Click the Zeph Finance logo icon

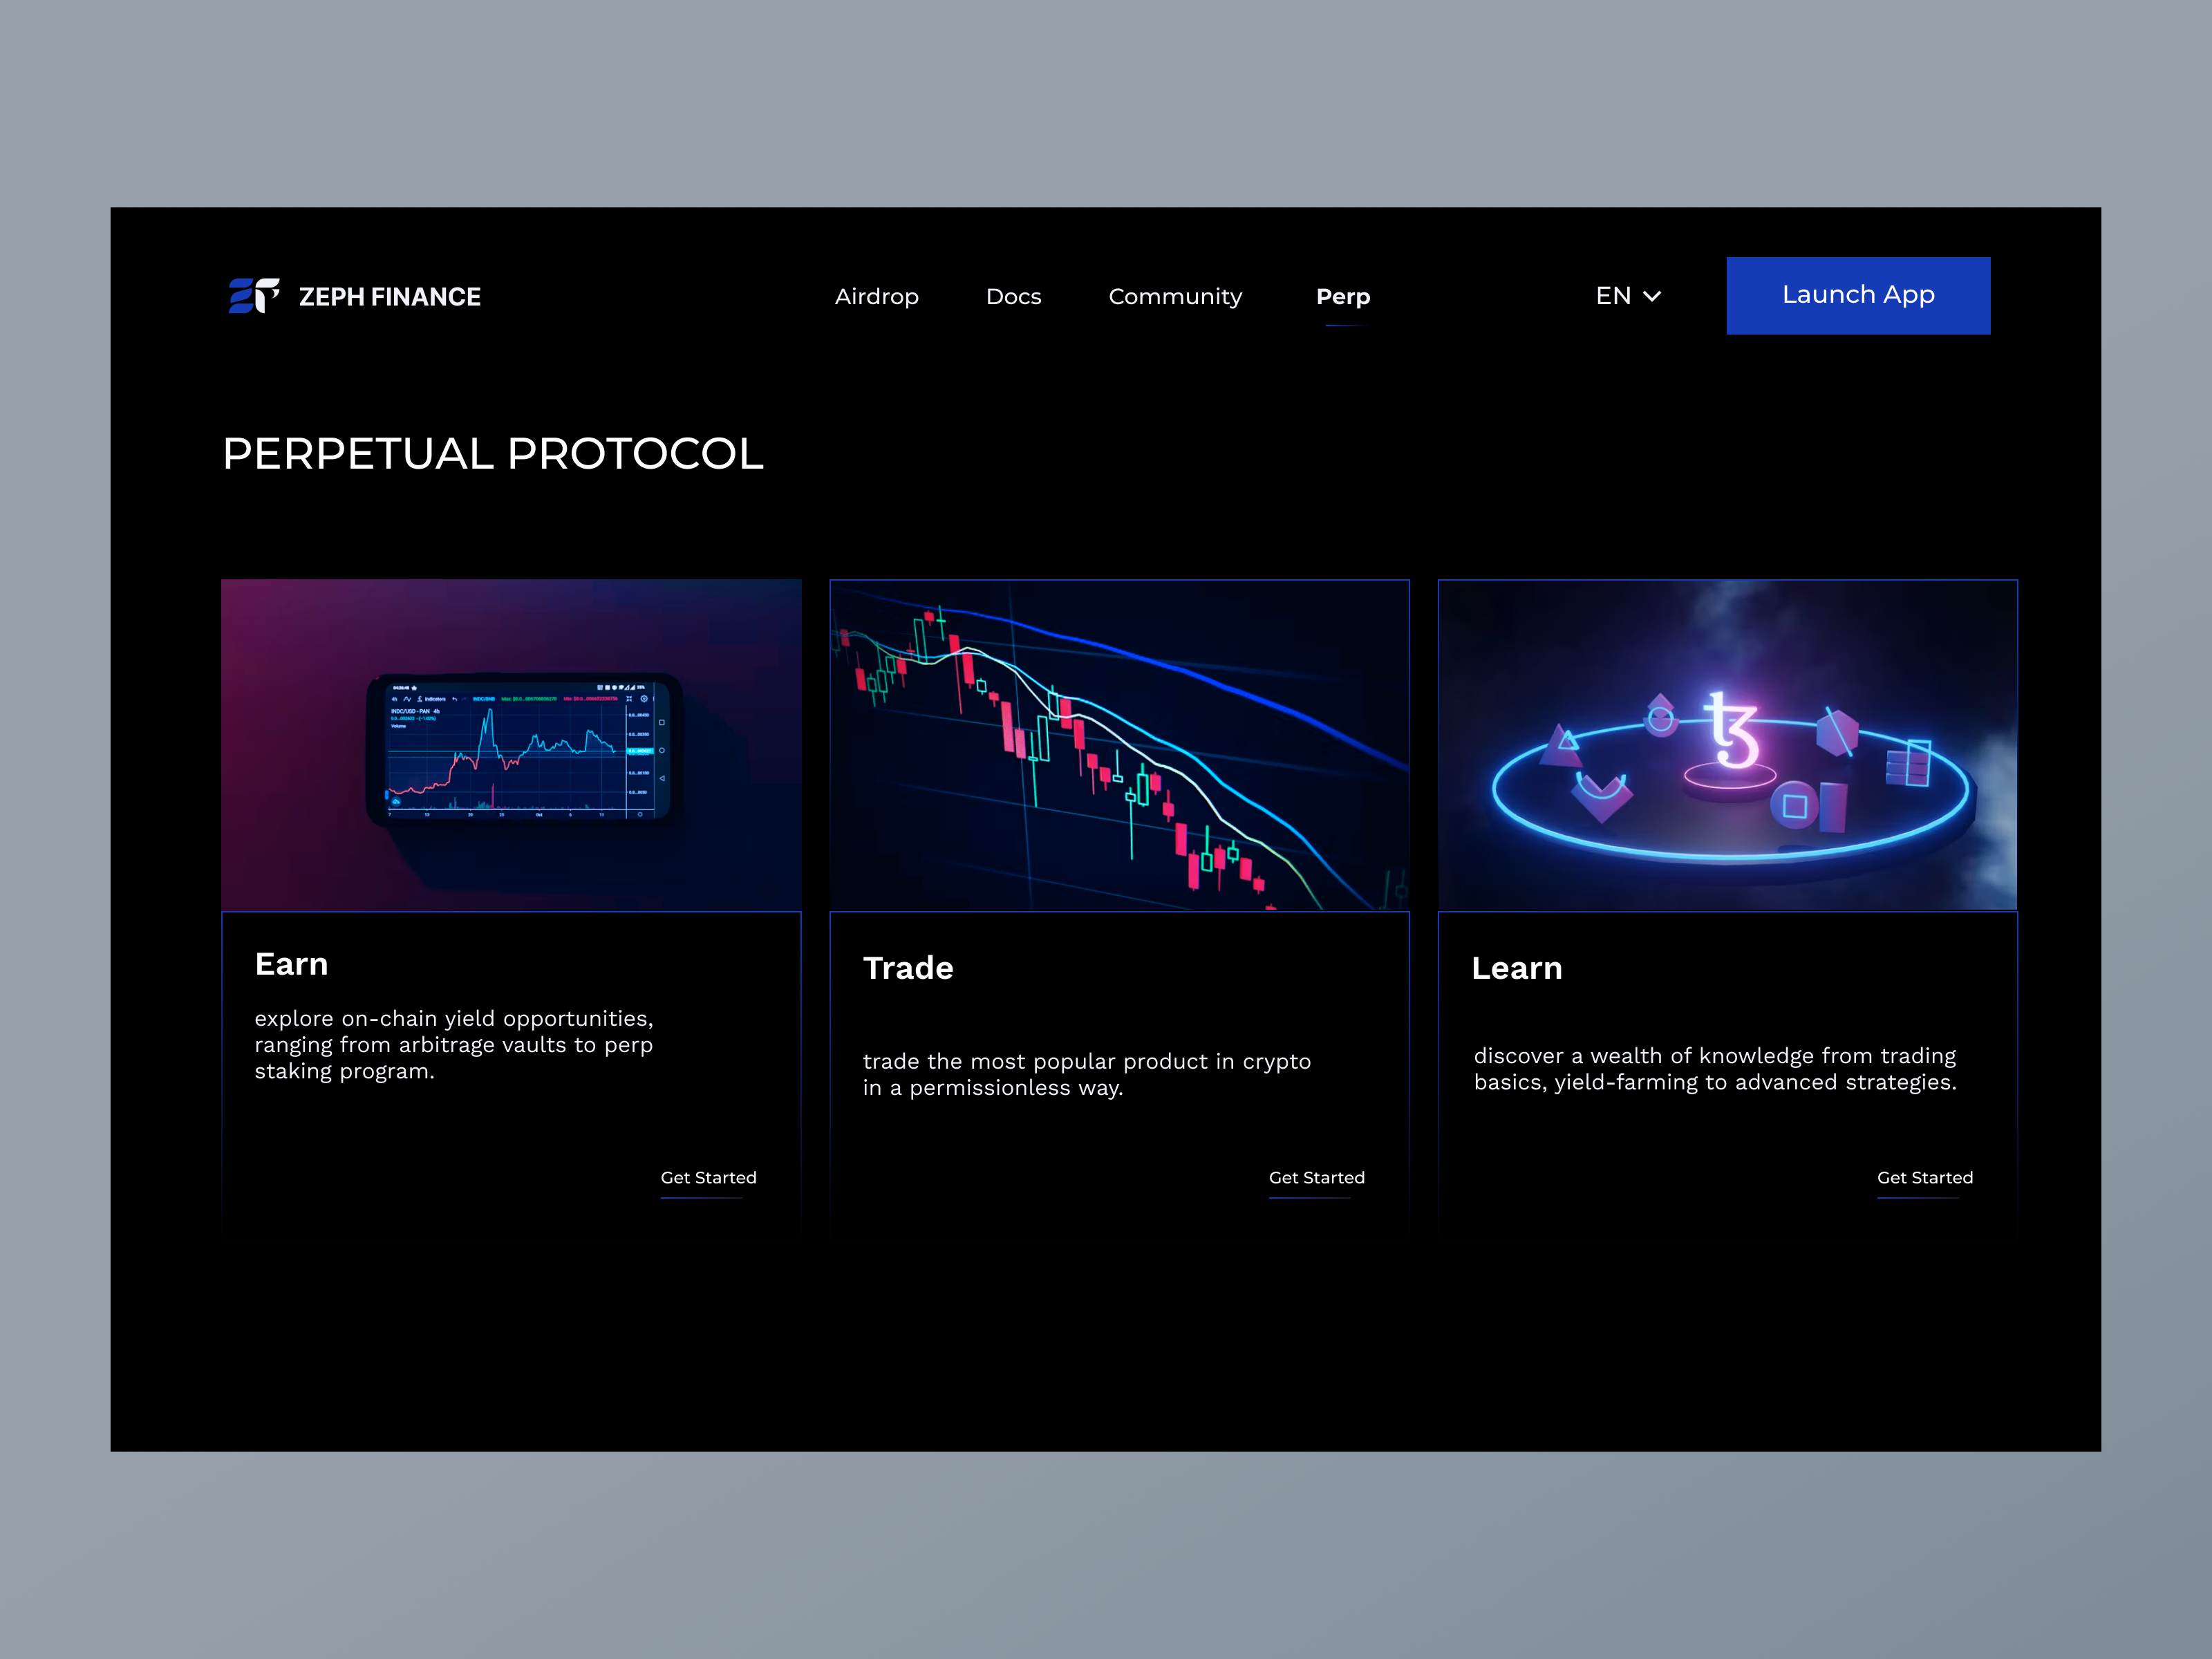pyautogui.click(x=252, y=296)
